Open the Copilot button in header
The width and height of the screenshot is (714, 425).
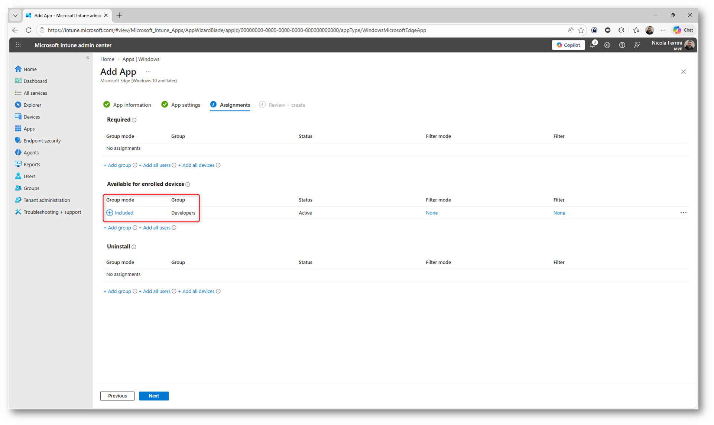[x=568, y=45]
